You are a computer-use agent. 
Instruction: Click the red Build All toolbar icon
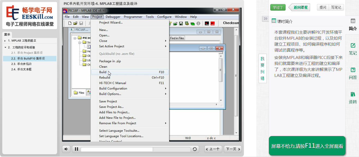click(213, 24)
